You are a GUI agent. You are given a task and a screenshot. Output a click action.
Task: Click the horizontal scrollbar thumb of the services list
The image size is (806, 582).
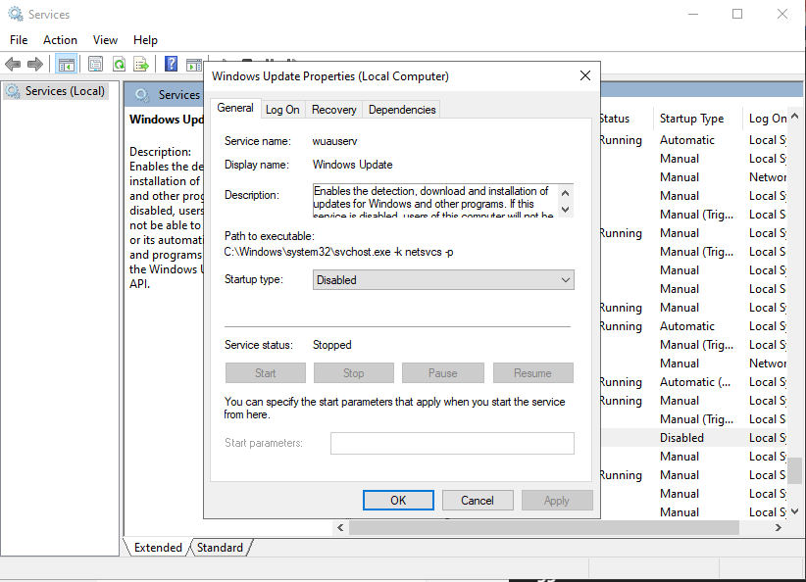[544, 527]
